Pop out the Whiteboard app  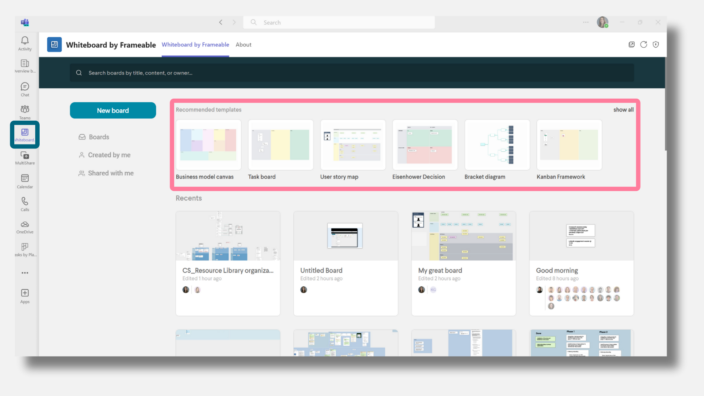tap(631, 44)
